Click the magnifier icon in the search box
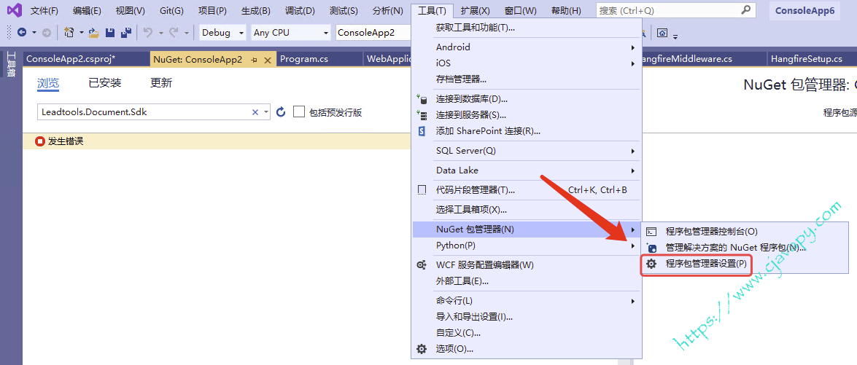This screenshot has width=857, height=365. [x=745, y=9]
